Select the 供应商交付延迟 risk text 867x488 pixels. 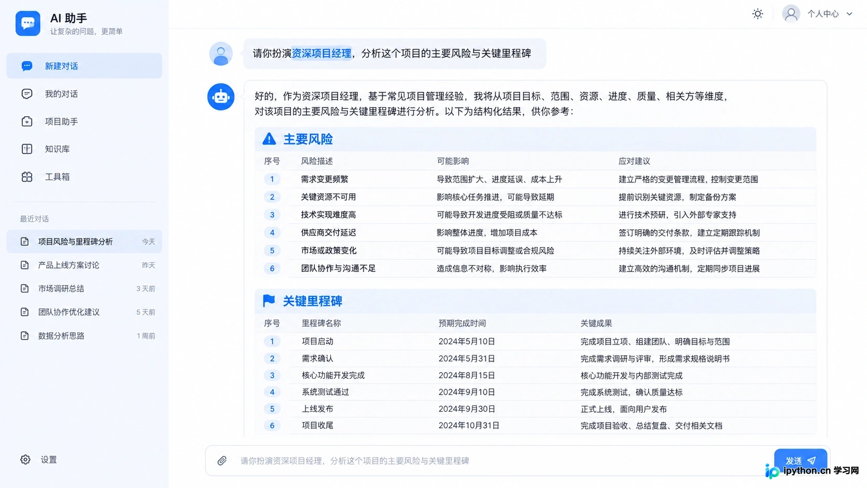click(x=328, y=233)
